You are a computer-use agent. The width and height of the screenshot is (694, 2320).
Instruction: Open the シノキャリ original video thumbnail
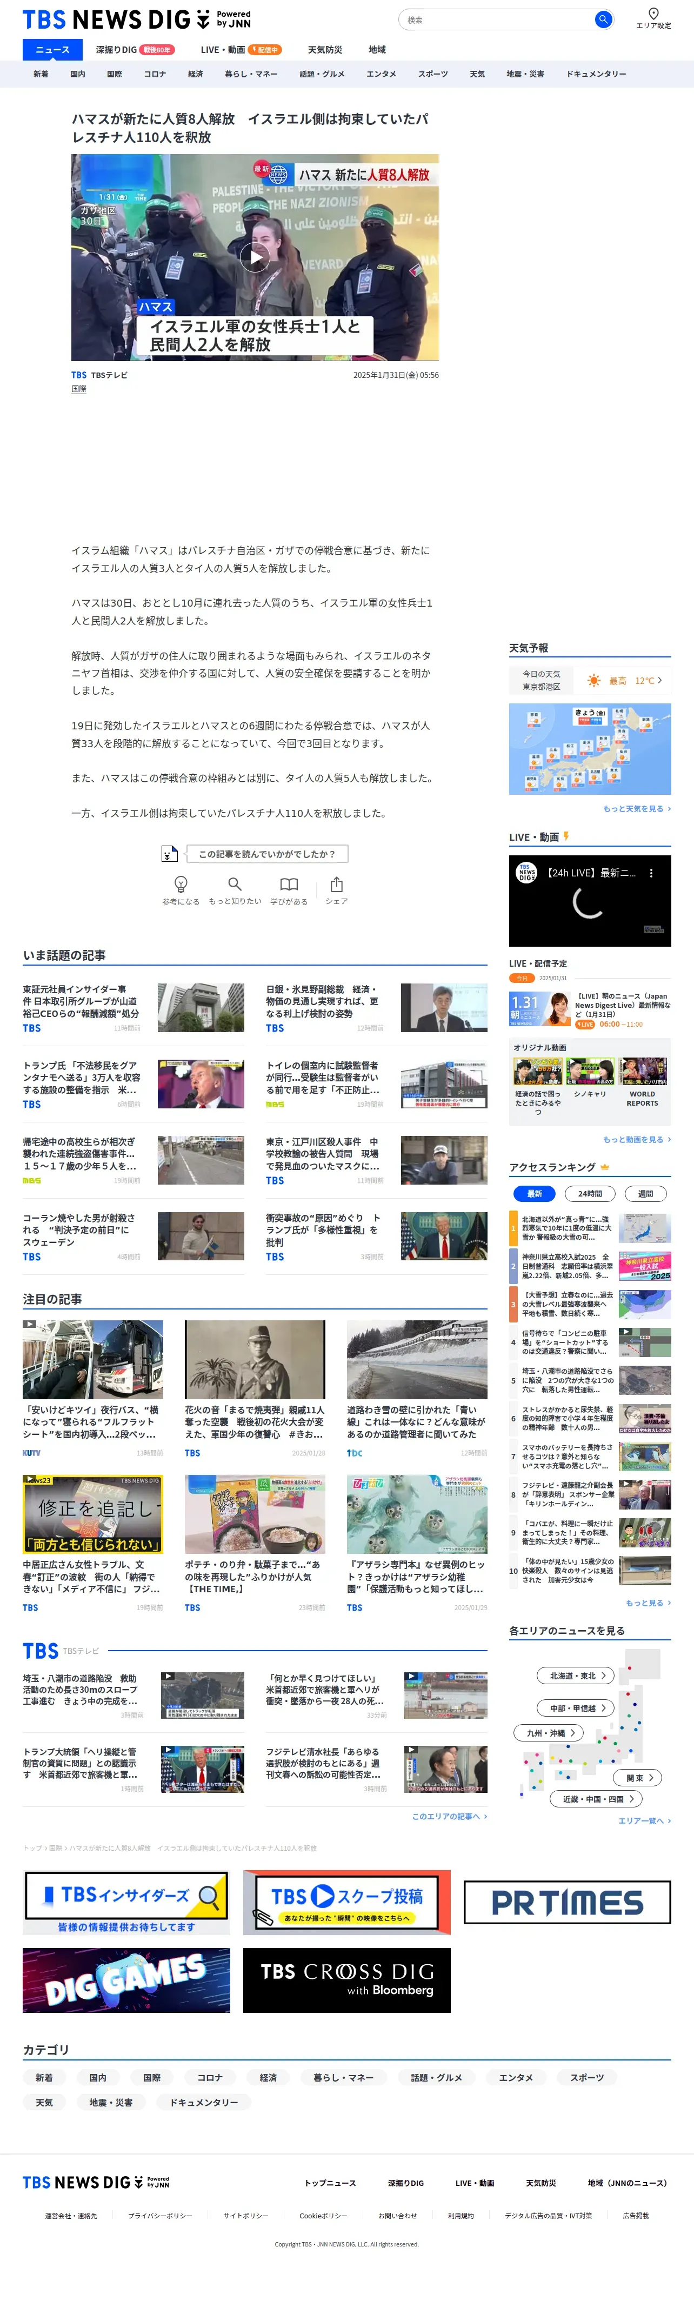(590, 1072)
